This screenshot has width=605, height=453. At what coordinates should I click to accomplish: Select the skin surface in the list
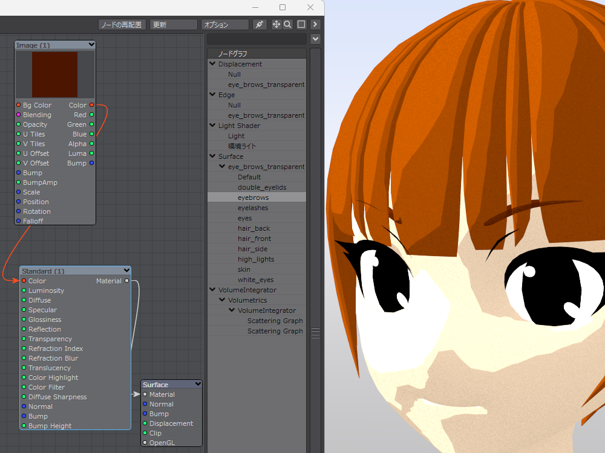(x=244, y=269)
